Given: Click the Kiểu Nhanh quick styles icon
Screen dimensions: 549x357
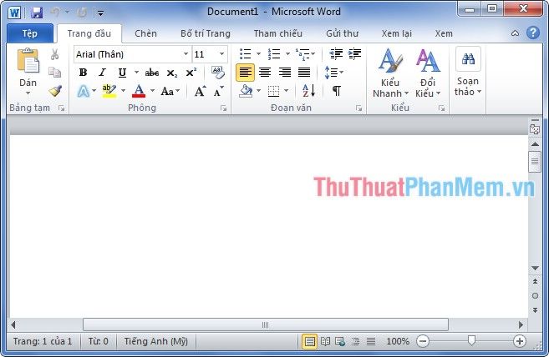Looking at the screenshot, I should click(390, 61).
